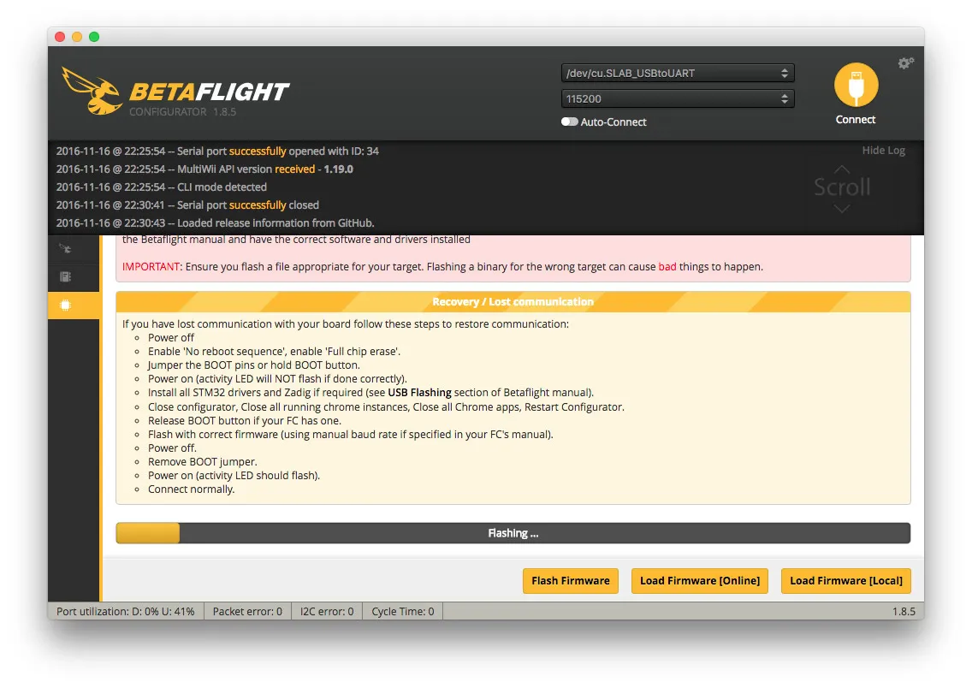Click the Port utilization status bar item
Viewport: 972px width, 688px height.
click(x=125, y=612)
